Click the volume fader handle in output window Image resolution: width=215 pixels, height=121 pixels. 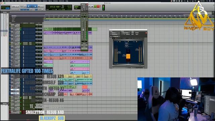pos(83,30)
